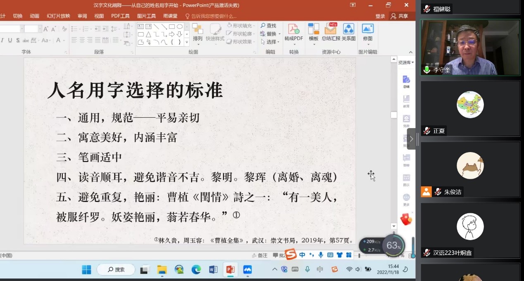
Task: Click the 登录 sign-in link
Action: click(380, 16)
